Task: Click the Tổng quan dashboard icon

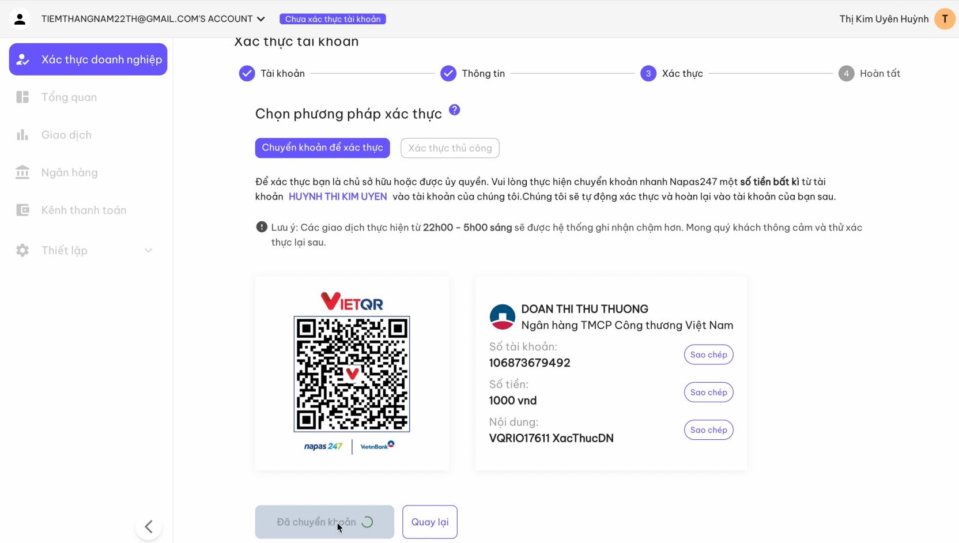Action: tap(22, 97)
